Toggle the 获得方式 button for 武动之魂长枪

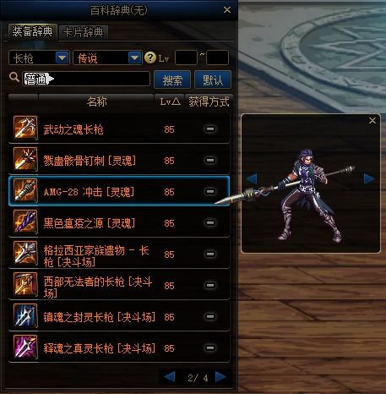[210, 129]
